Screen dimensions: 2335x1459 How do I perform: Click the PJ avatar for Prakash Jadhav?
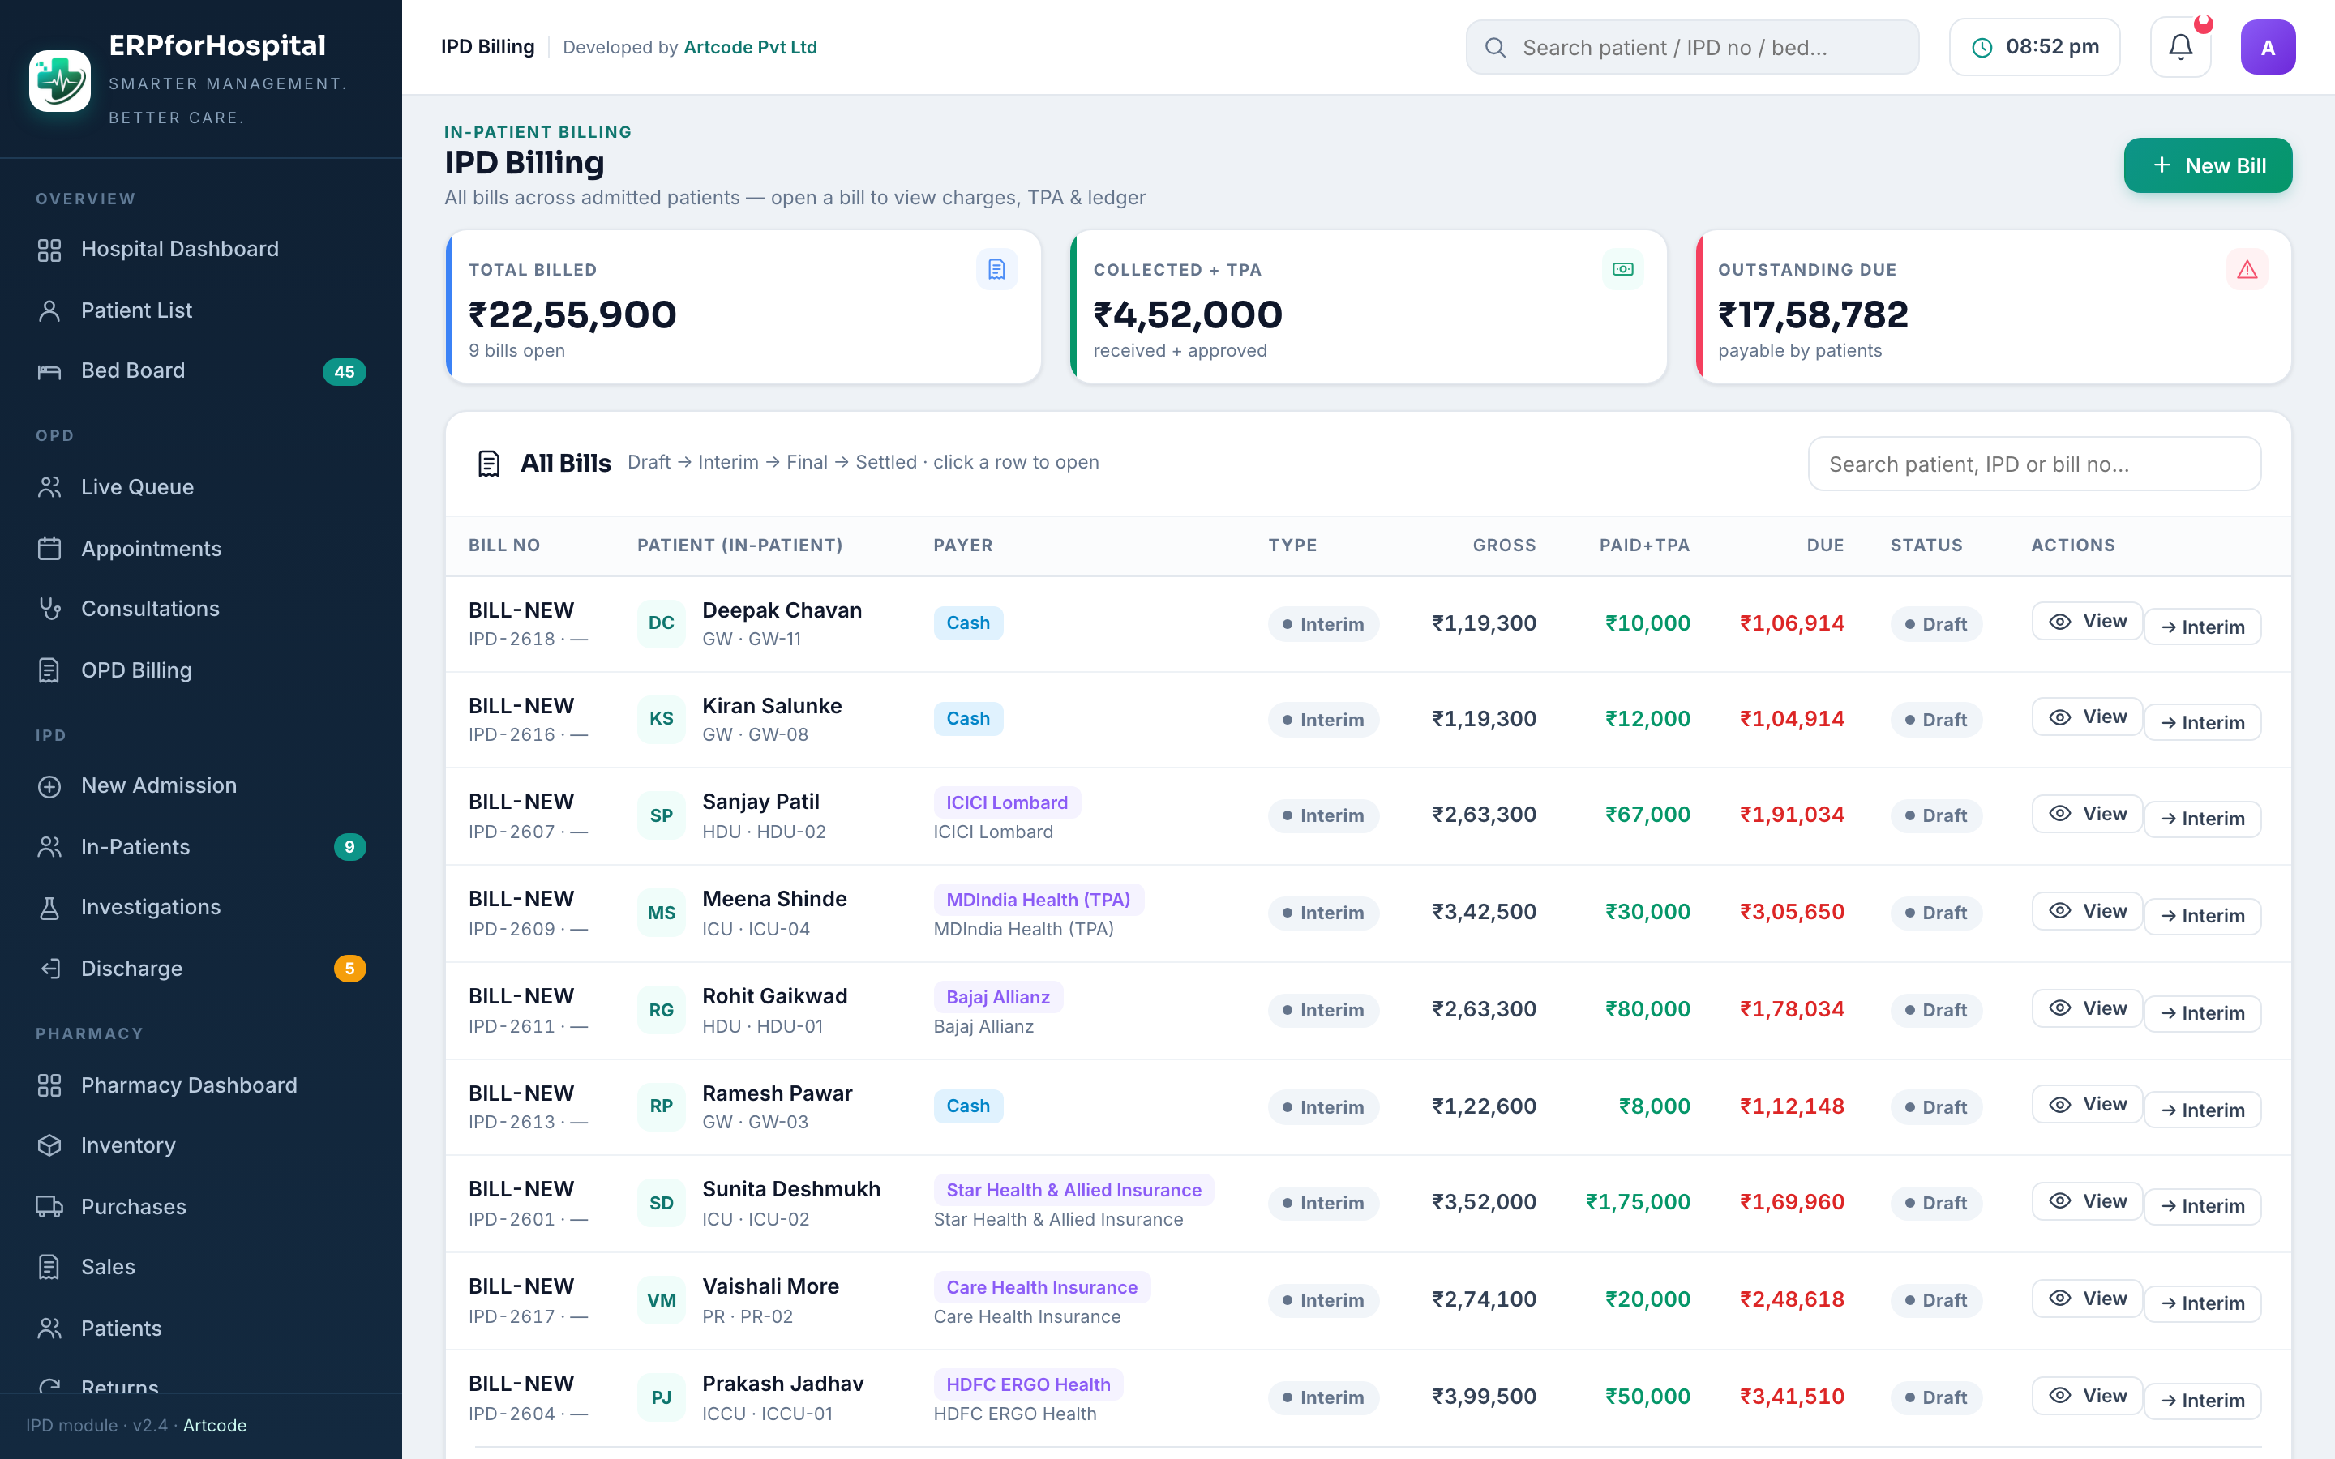point(661,1397)
